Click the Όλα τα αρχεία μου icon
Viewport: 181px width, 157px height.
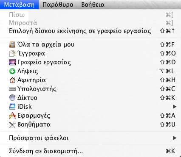point(12,44)
